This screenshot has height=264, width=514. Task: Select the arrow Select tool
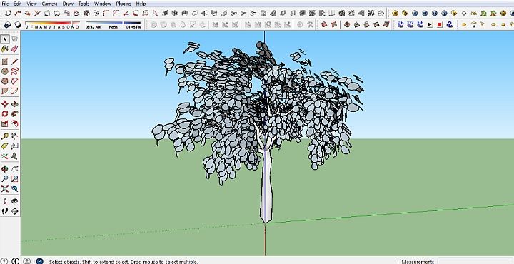coord(4,39)
